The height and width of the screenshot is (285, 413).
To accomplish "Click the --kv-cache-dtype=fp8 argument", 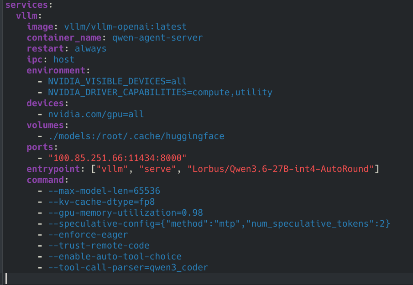I will 101,202.
